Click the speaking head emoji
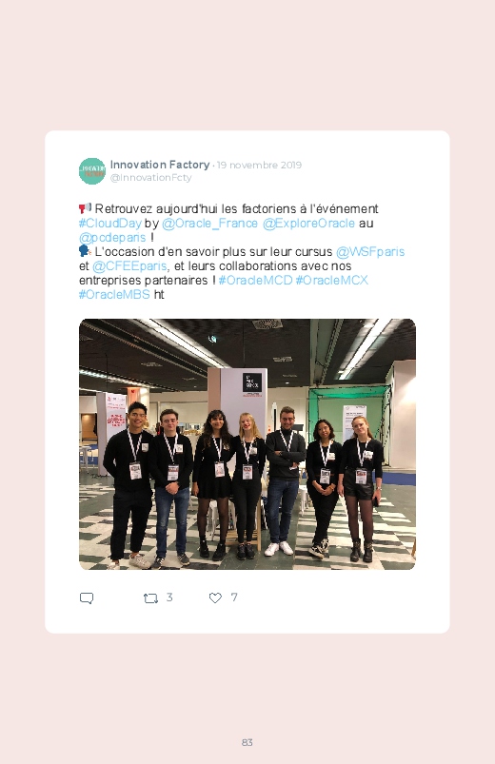Screen dimensions: 495x764 (x=85, y=251)
